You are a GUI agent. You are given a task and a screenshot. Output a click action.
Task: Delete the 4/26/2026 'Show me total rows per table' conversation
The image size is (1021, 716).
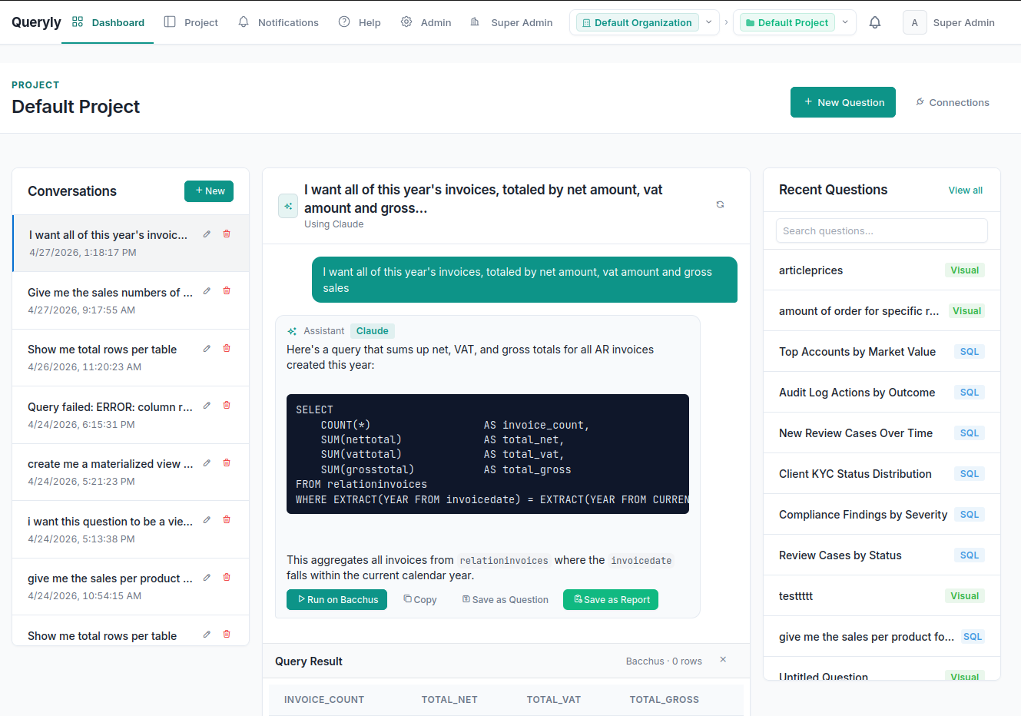227,349
